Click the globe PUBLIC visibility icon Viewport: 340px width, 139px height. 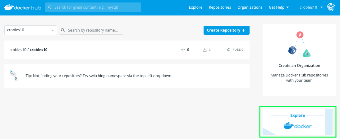[x=228, y=50]
